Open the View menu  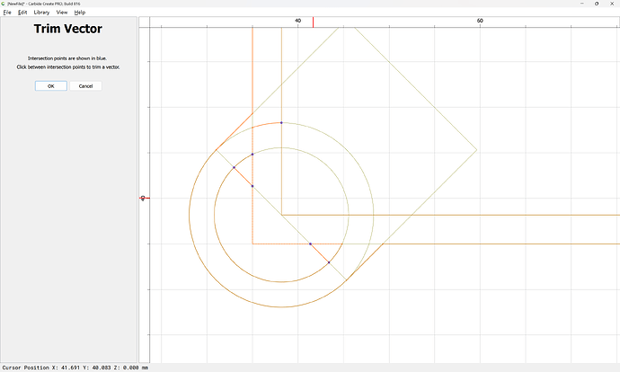tap(62, 13)
